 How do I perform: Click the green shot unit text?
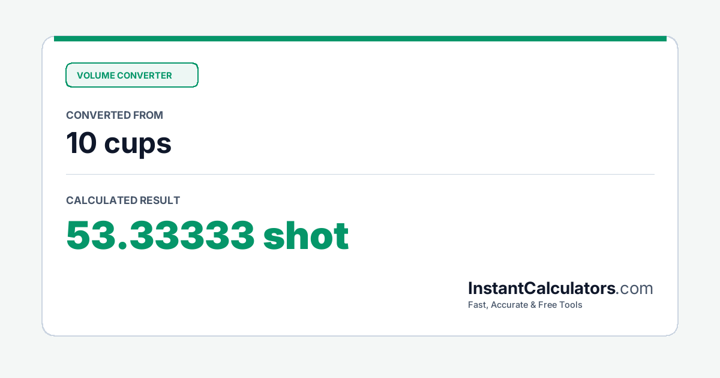pos(306,235)
